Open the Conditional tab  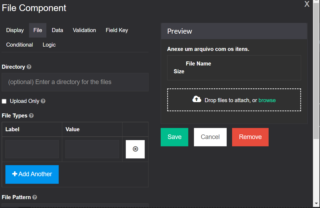click(x=19, y=45)
